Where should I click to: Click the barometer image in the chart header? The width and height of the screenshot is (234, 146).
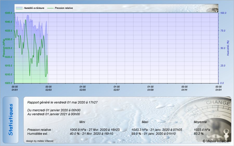pos(212,8)
